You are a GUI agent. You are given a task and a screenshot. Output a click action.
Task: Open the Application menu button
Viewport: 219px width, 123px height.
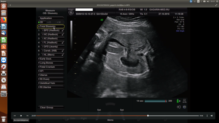[x=51, y=18]
